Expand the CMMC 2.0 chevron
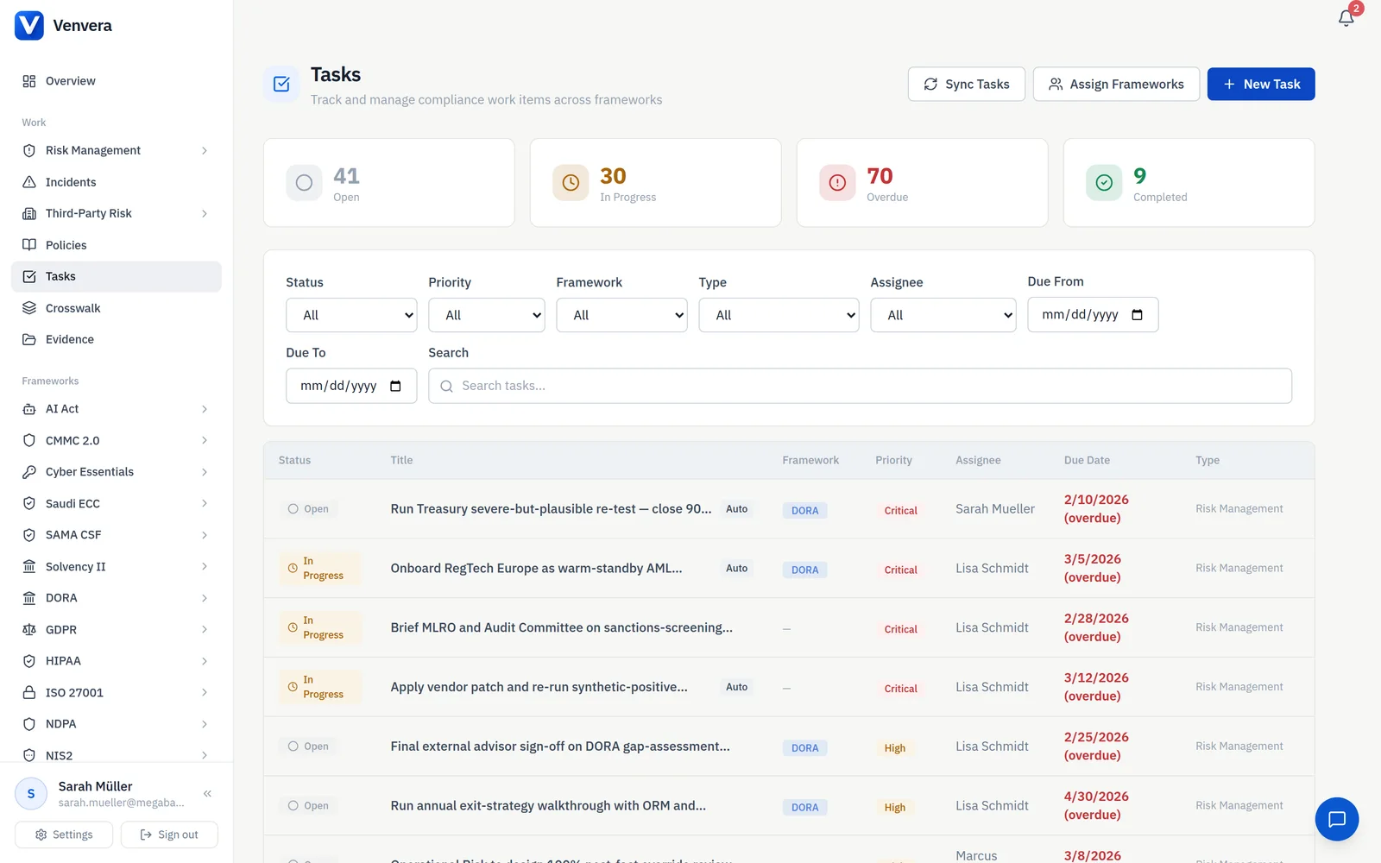This screenshot has width=1381, height=863. tap(205, 440)
